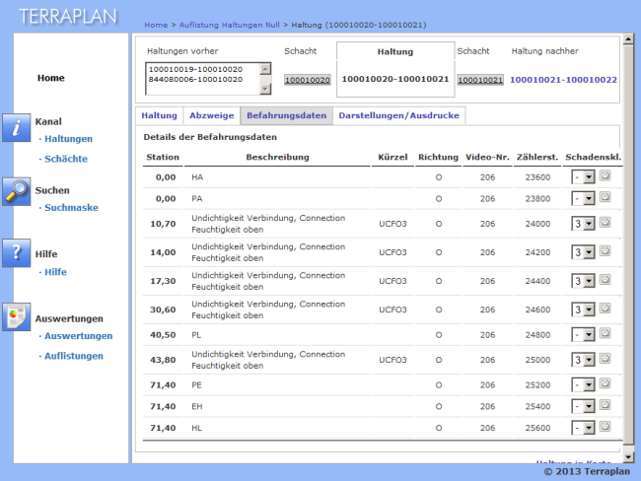Click save icon in station 14,00 row
Viewport: 641px width, 481px height.
pos(605,251)
